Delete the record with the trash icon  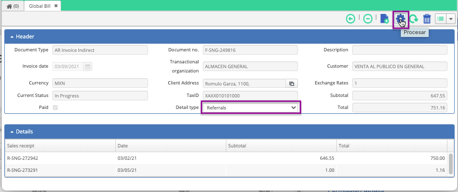click(x=427, y=19)
